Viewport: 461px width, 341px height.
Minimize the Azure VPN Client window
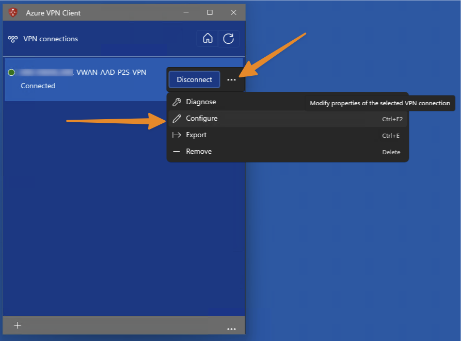[x=186, y=12]
